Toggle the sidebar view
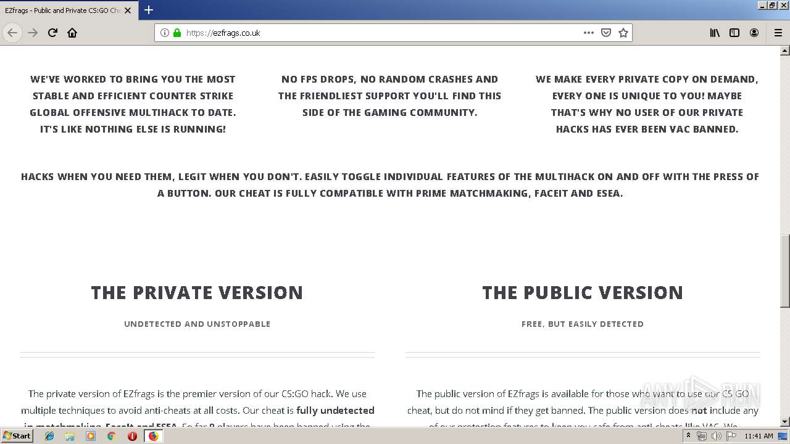The image size is (790, 444). pyautogui.click(x=734, y=33)
